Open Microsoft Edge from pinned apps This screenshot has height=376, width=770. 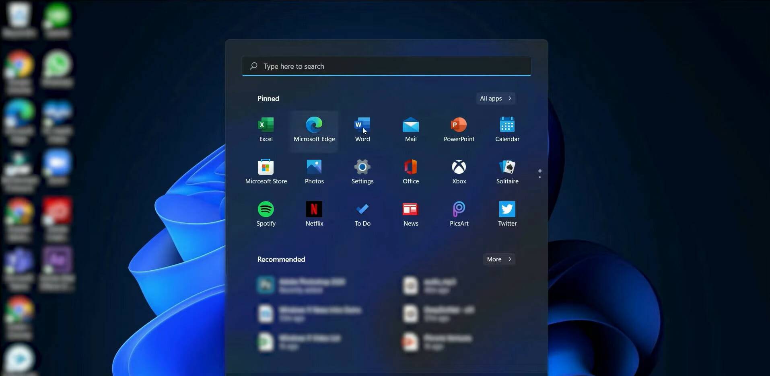coord(314,129)
